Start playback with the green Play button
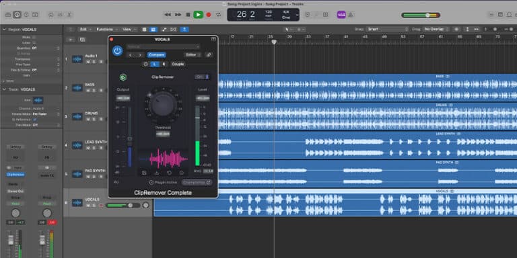This screenshot has width=517, height=258. tap(198, 15)
